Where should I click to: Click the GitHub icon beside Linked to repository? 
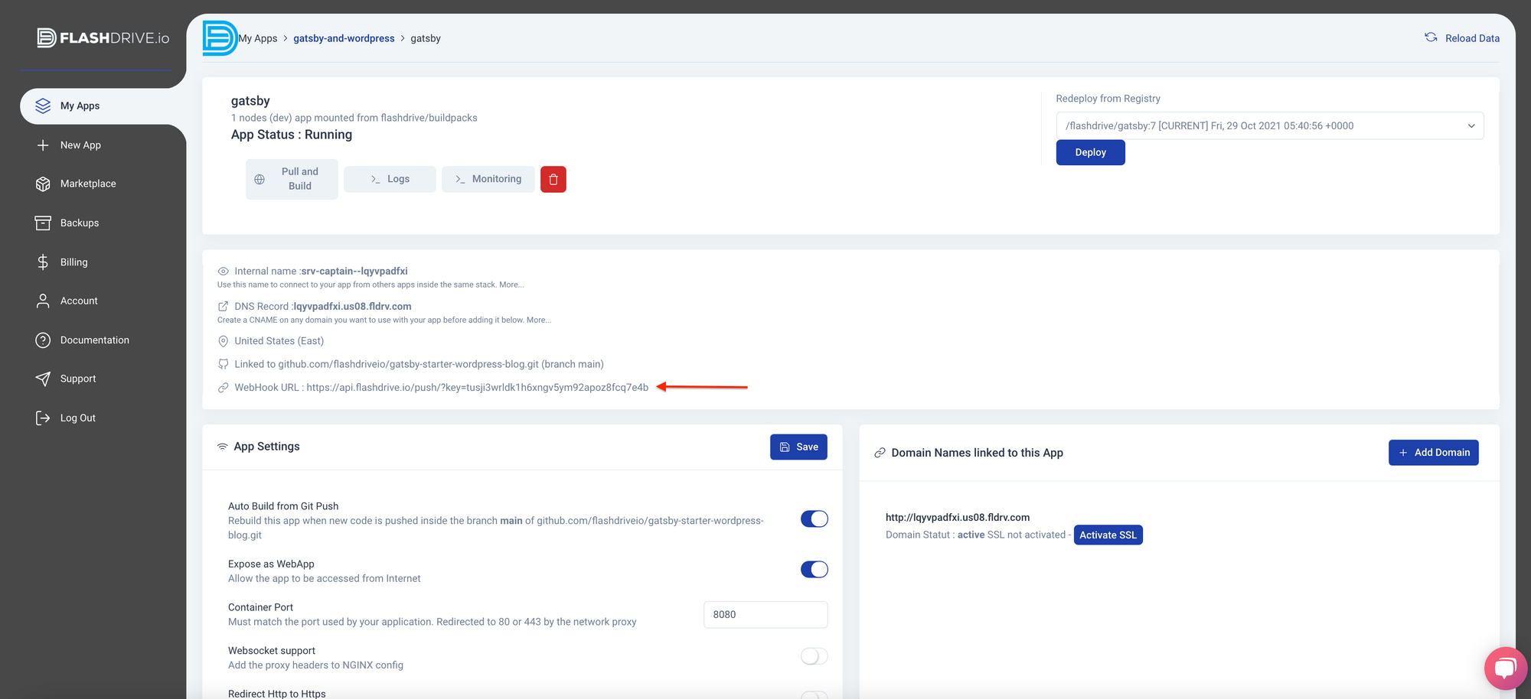coord(224,364)
